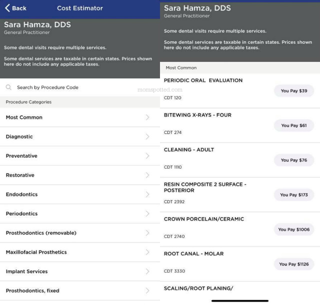The image size is (320, 305).
Task: Select Cleaning - Adult procedure title
Action: click(189, 150)
